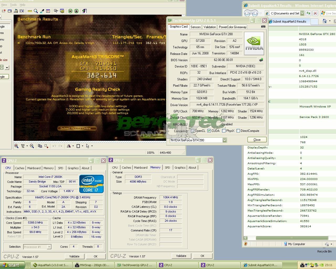Click Validate in the left CPU-Z window

tap(74, 256)
